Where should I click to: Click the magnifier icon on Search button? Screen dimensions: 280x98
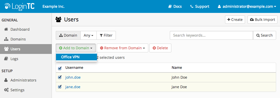[x=258, y=35]
